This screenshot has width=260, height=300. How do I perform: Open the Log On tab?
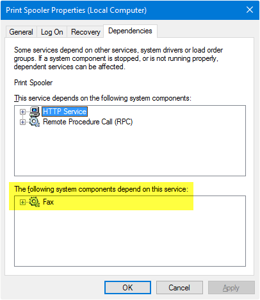pyautogui.click(x=52, y=32)
